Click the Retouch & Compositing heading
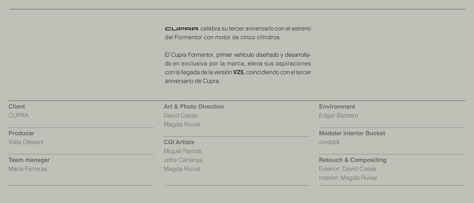 pos(352,160)
